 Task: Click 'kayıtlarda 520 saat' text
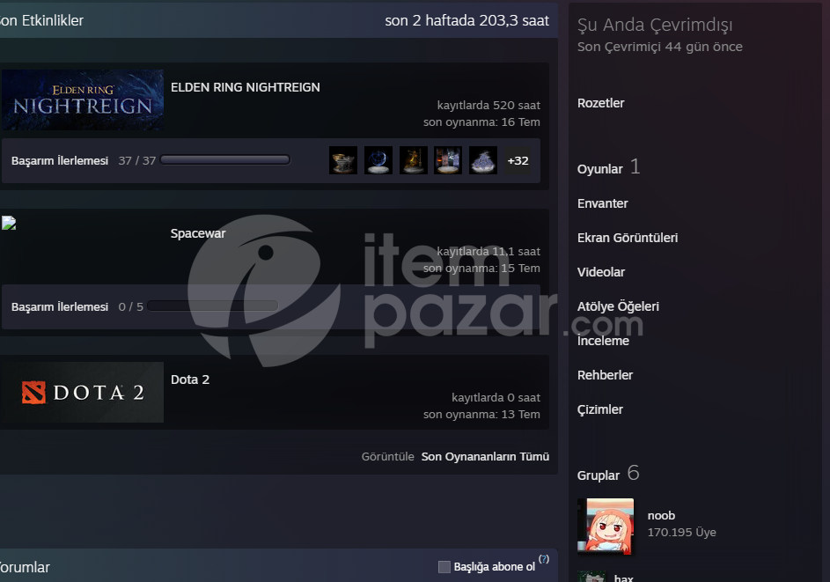[488, 106]
